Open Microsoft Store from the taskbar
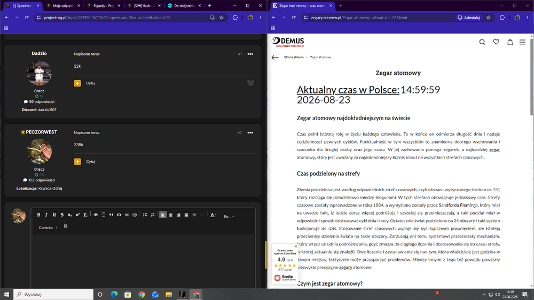The width and height of the screenshot is (534, 300). pos(128,294)
